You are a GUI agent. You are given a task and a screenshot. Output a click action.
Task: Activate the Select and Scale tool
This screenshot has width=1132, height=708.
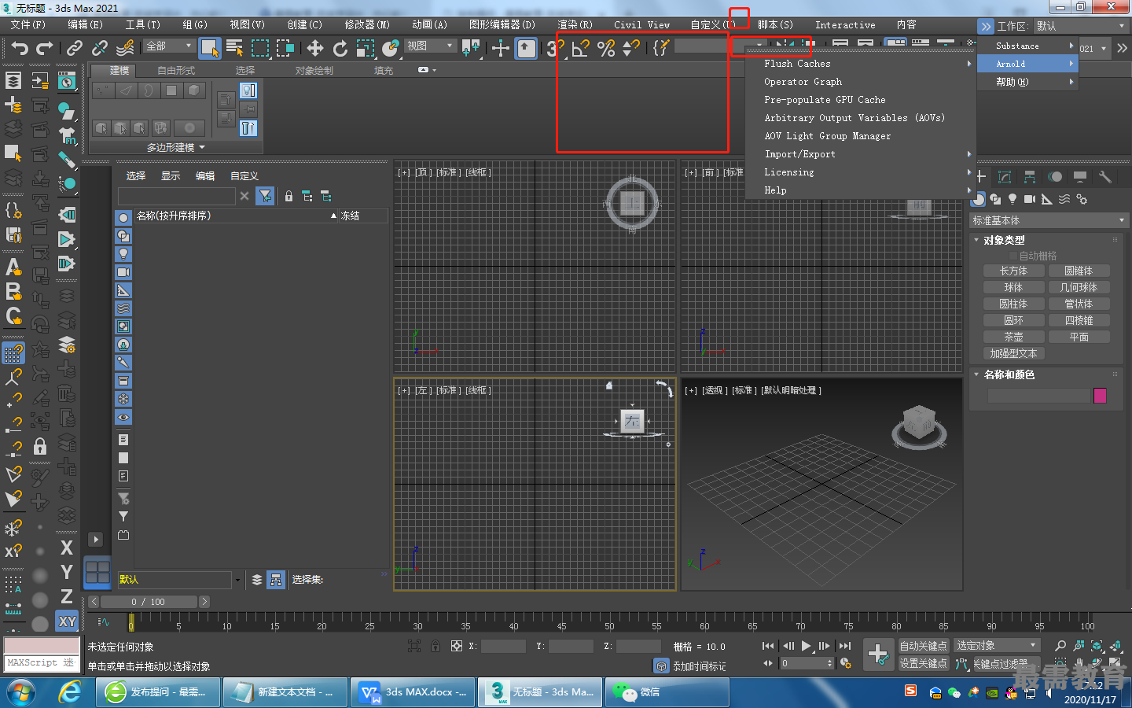pyautogui.click(x=366, y=49)
